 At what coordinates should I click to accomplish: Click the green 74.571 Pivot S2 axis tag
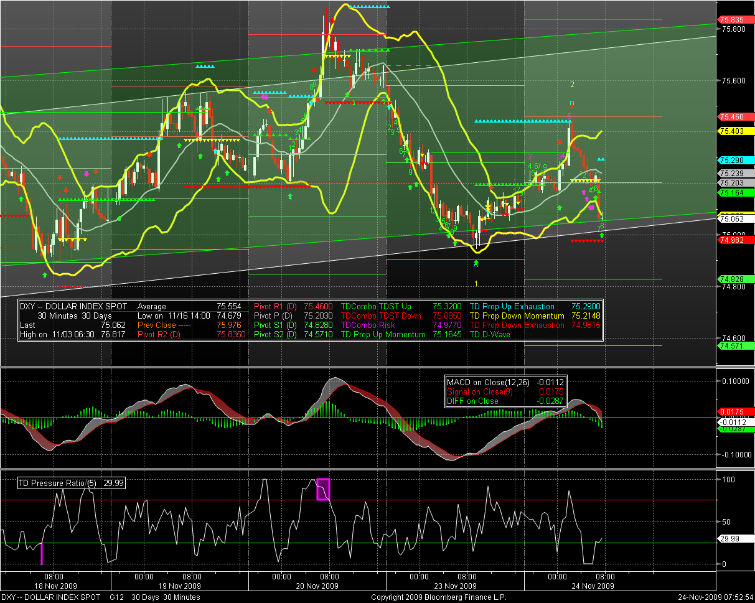(x=731, y=345)
